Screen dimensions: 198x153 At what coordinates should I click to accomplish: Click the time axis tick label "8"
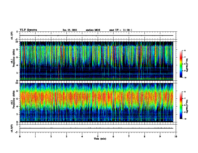(x=144, y=136)
